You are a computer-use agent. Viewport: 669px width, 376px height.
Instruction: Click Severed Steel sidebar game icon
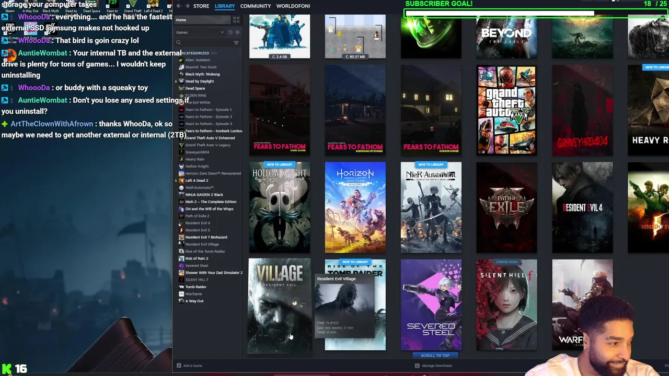(x=181, y=265)
